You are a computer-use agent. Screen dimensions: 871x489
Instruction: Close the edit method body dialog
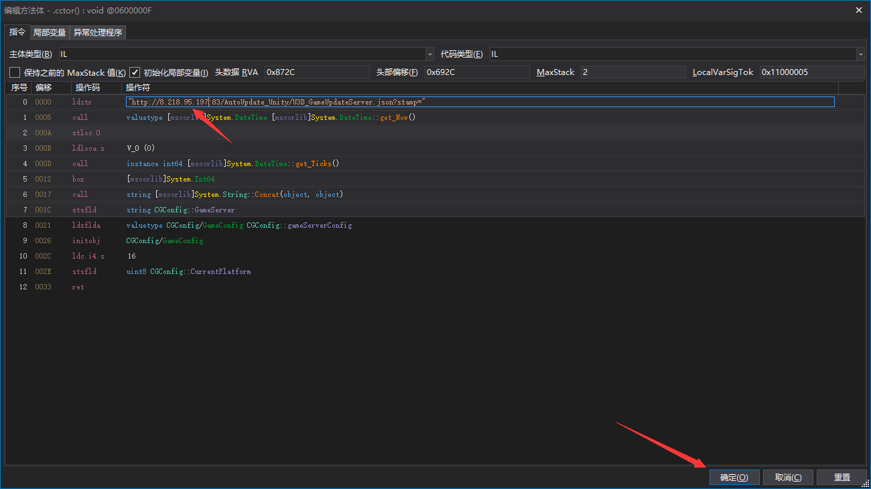(859, 9)
